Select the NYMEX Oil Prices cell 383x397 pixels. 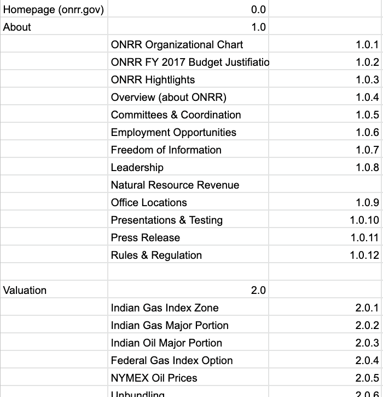point(188,378)
